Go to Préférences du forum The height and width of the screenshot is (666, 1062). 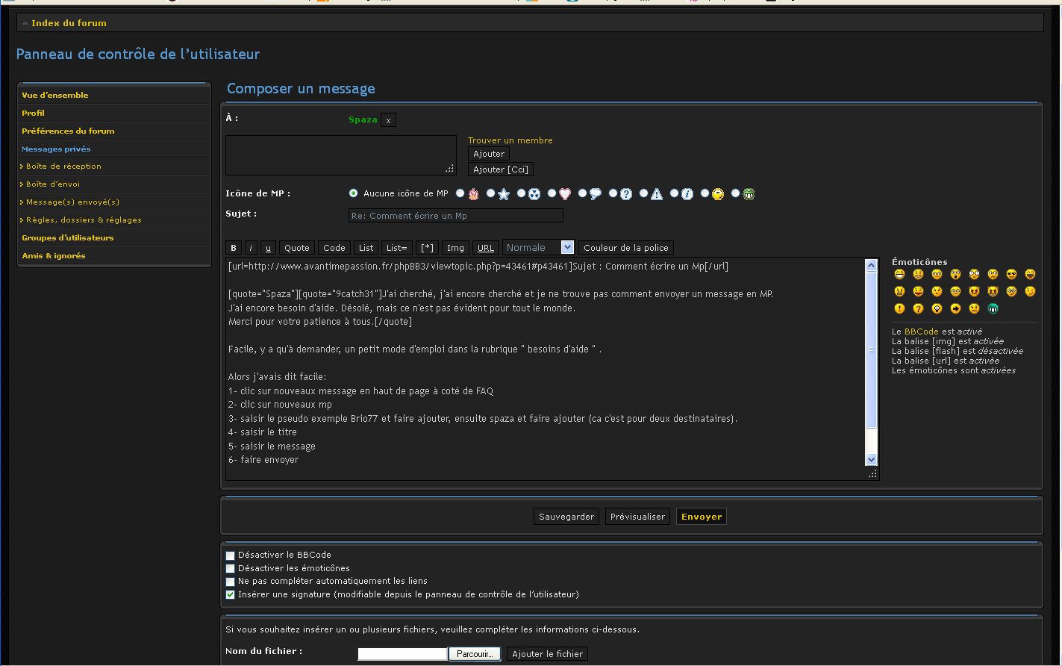[68, 131]
